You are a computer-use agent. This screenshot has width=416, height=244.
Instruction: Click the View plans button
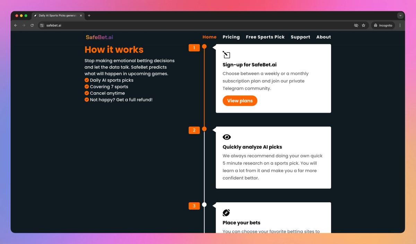click(x=240, y=101)
